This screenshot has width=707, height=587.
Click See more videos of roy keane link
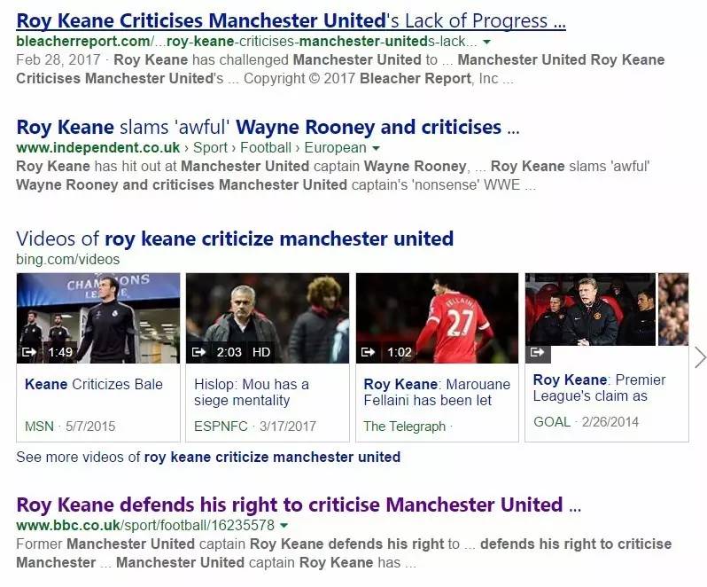click(x=208, y=457)
